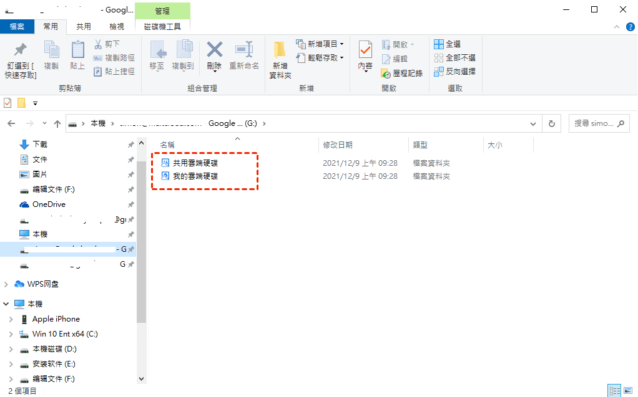
Task: Expand the WPS网盘 tree node
Action: 6,284
